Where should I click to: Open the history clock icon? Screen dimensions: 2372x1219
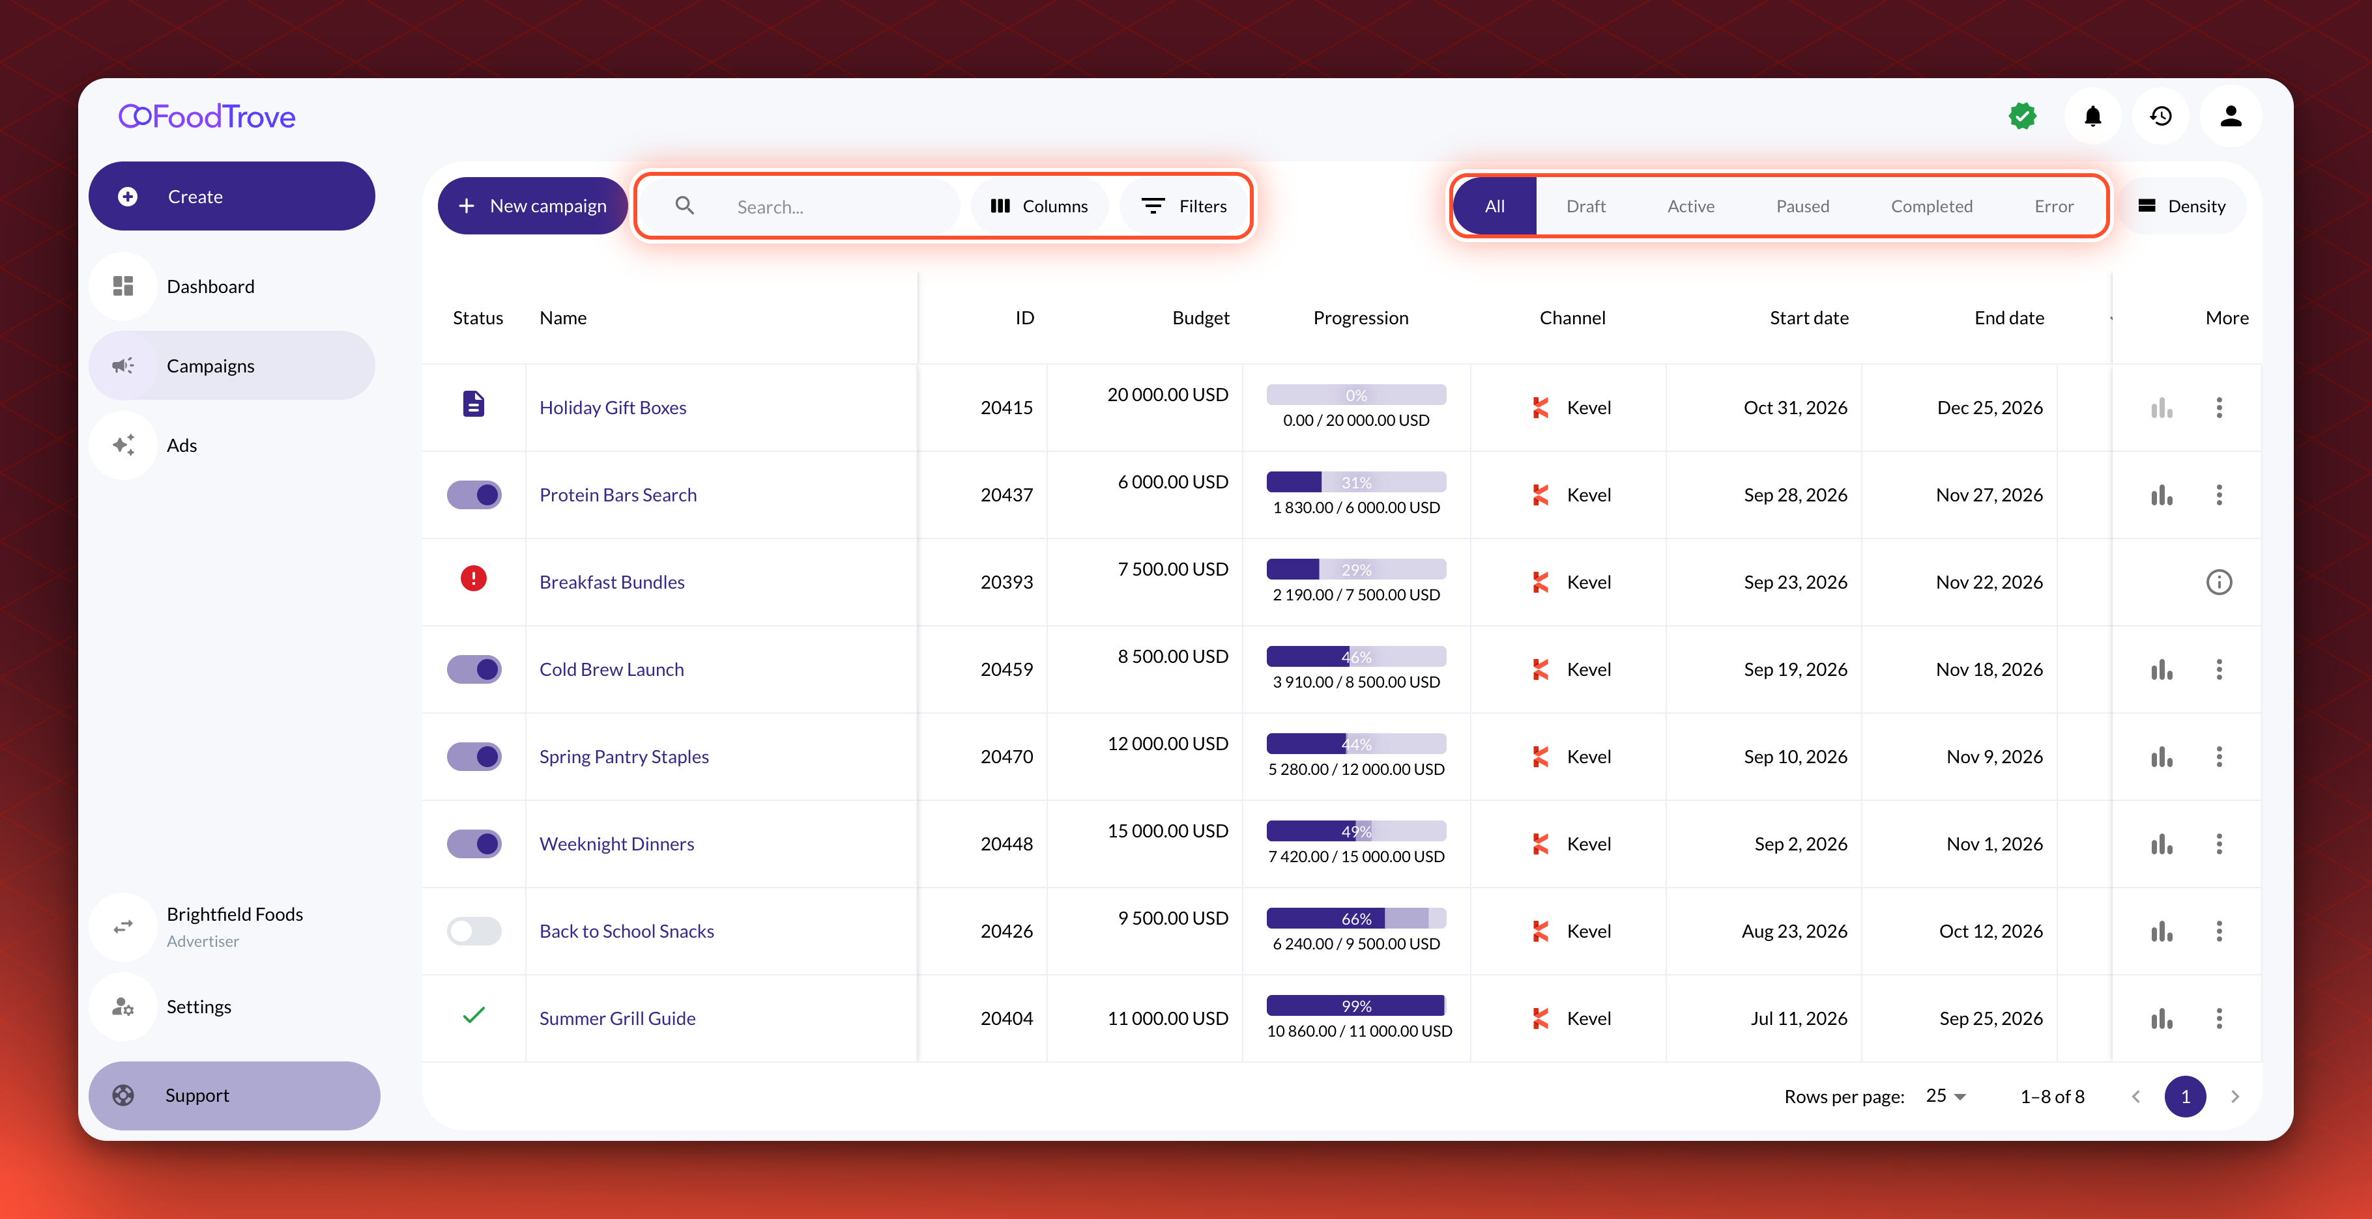pos(2161,117)
